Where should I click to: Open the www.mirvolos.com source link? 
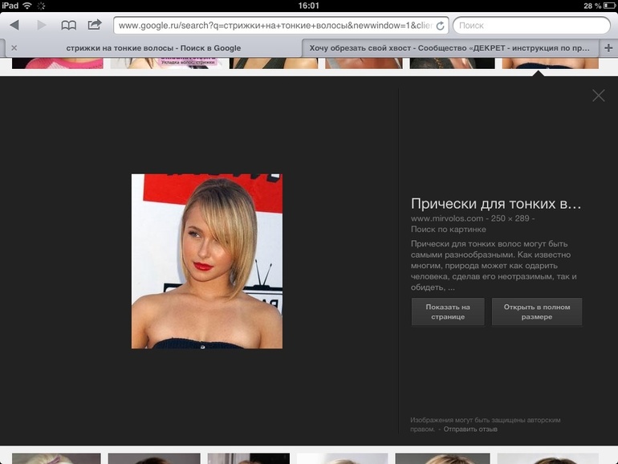coord(447,218)
